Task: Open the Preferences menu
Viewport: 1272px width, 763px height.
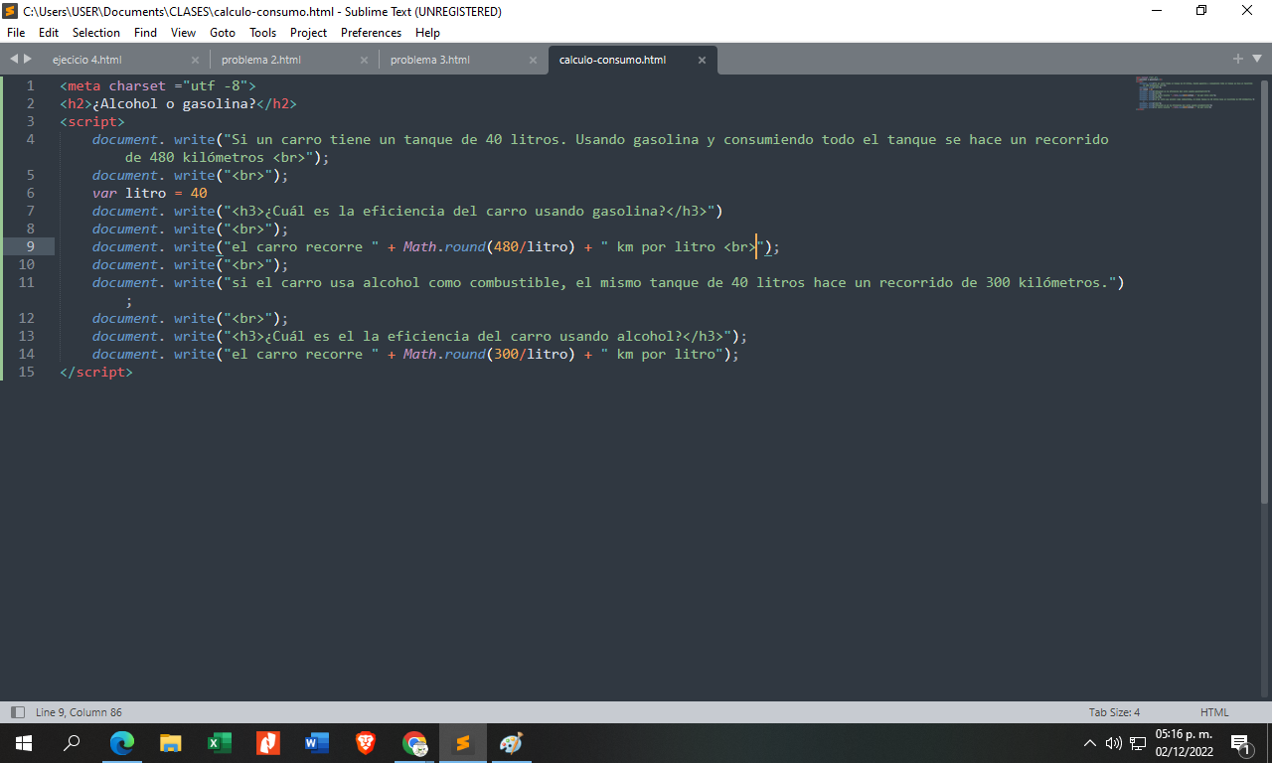Action: (x=371, y=33)
